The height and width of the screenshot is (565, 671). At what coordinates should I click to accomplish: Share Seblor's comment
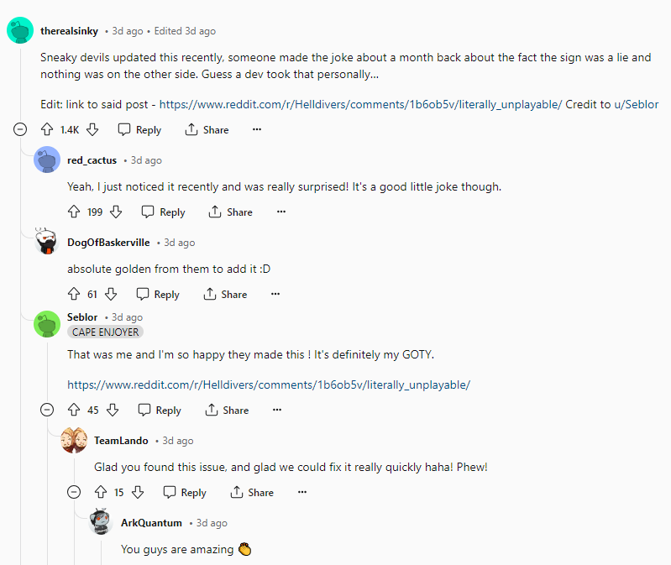pos(227,410)
